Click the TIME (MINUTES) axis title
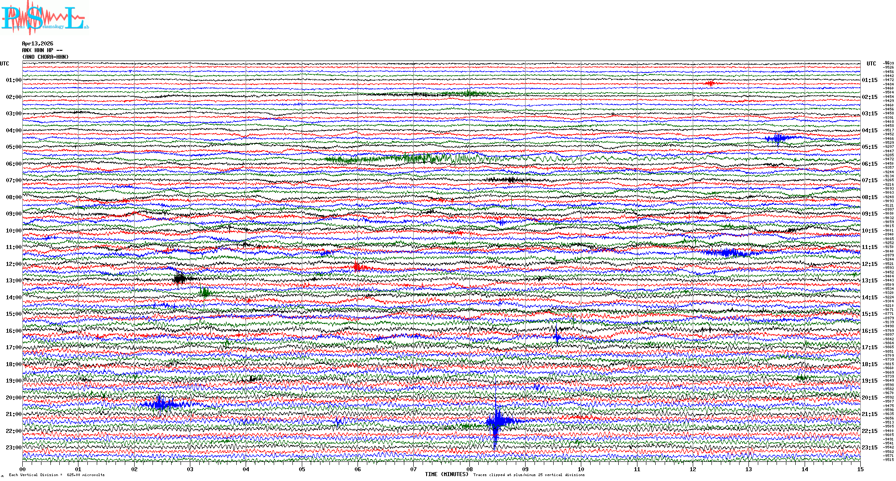 (x=446, y=474)
